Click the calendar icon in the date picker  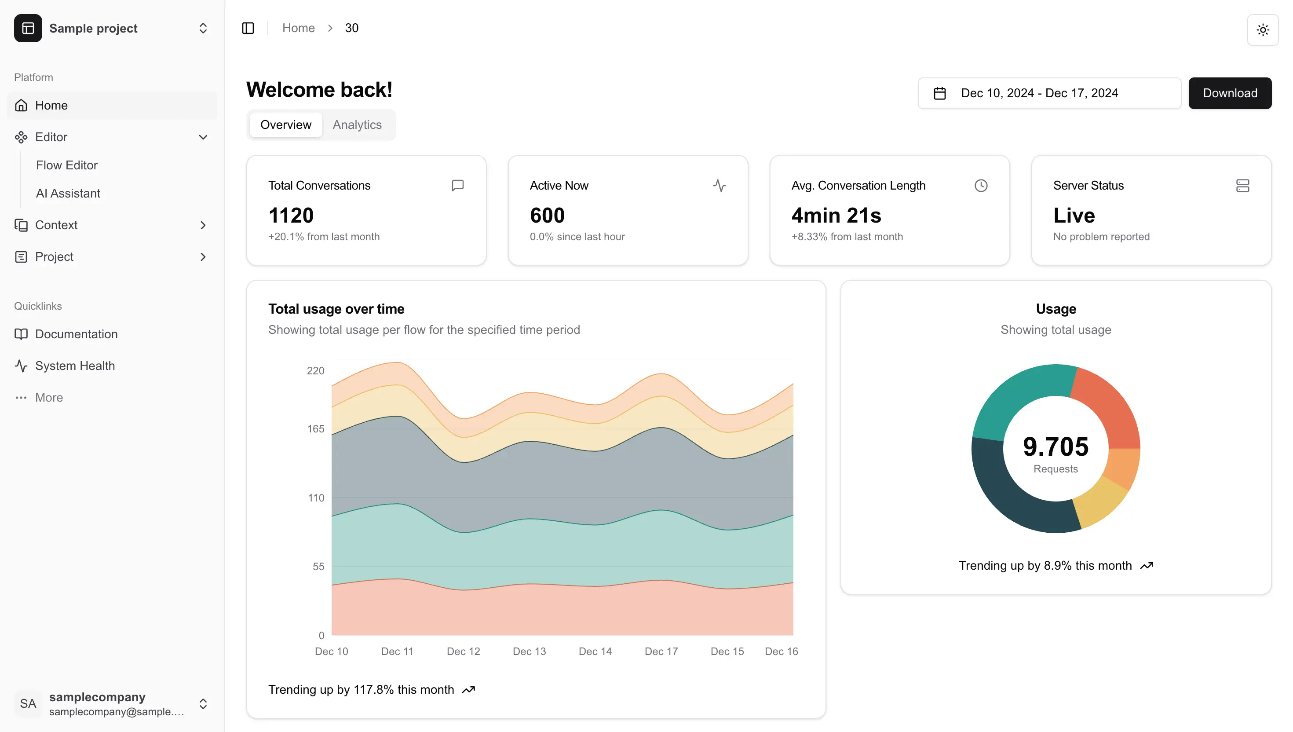(939, 93)
